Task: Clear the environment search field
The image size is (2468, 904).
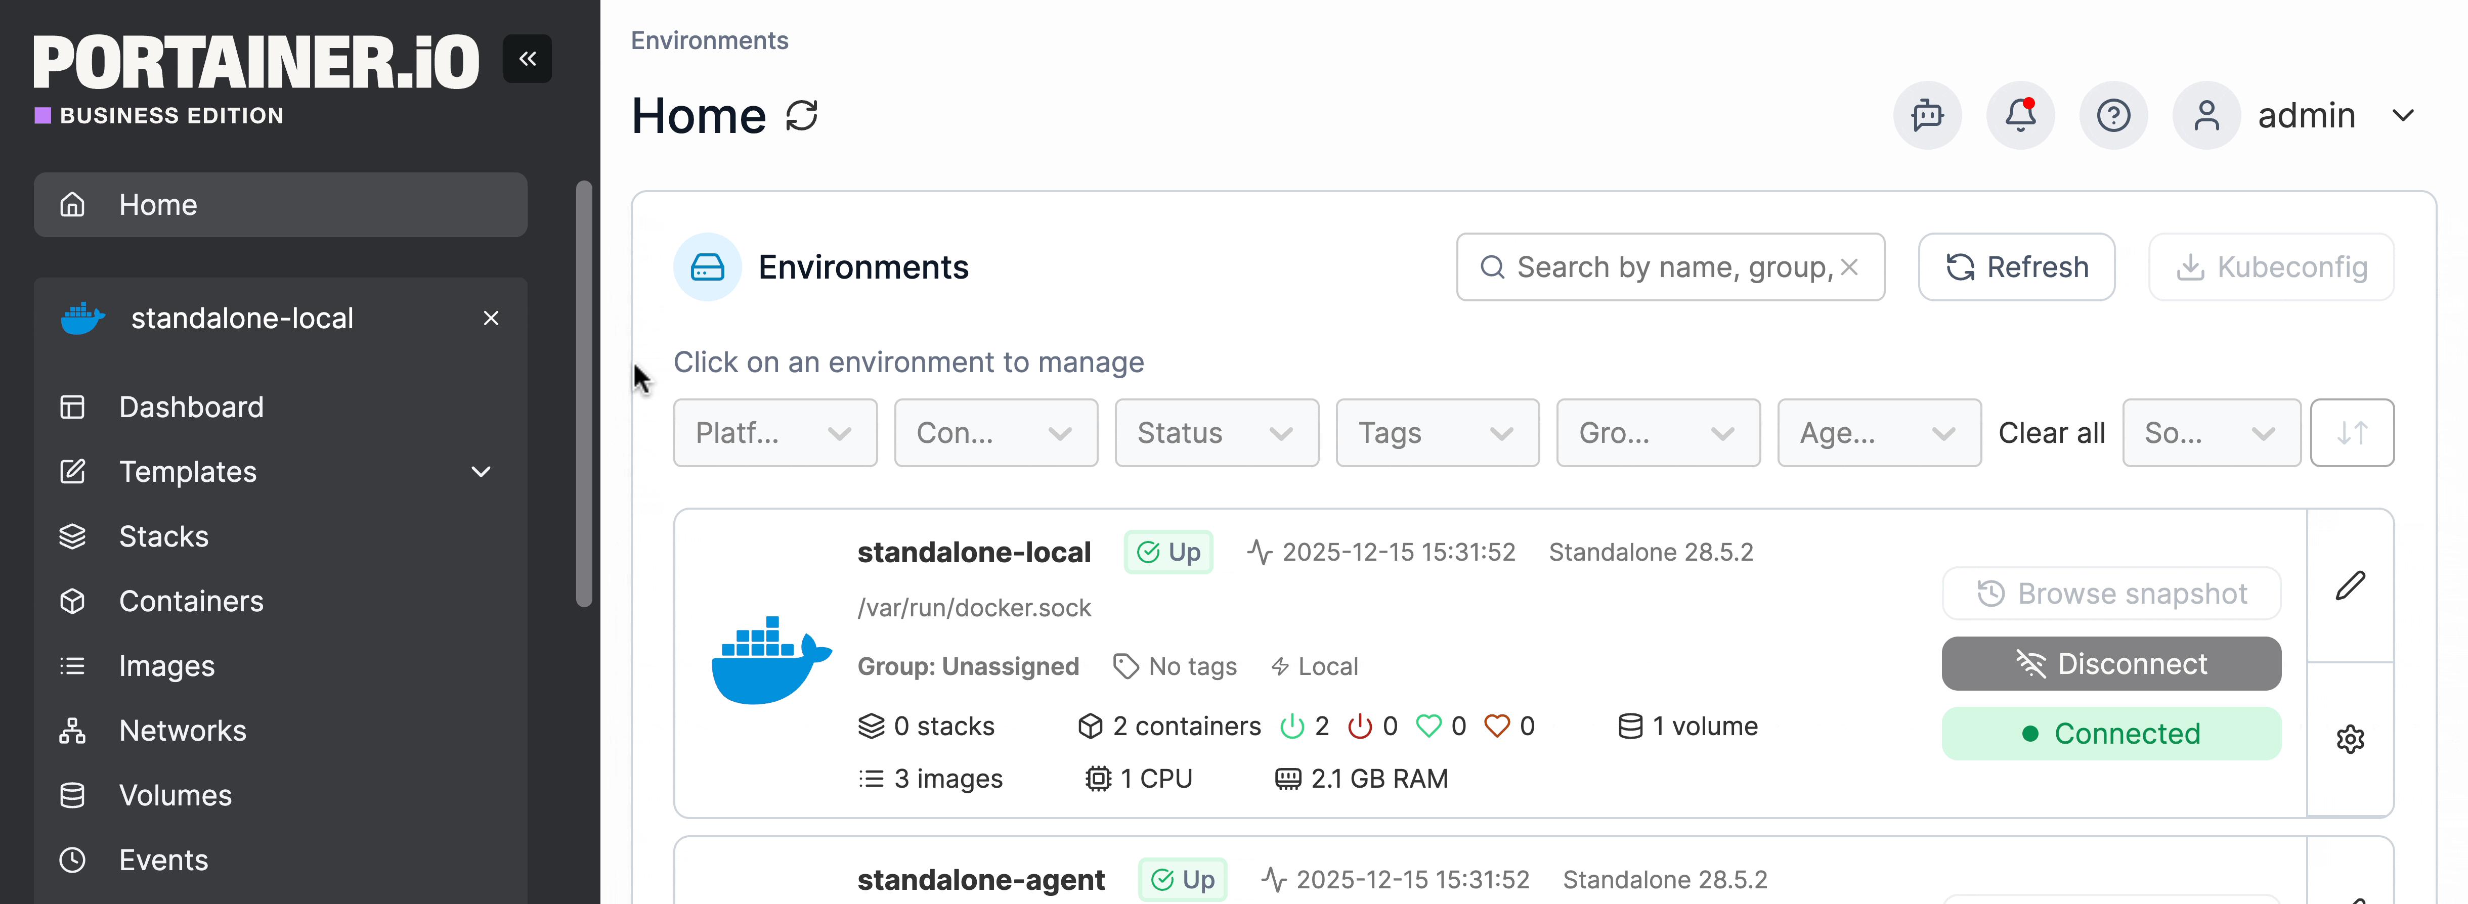Action: tap(1849, 267)
